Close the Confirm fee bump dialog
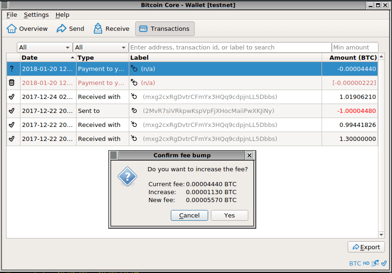 [249, 155]
